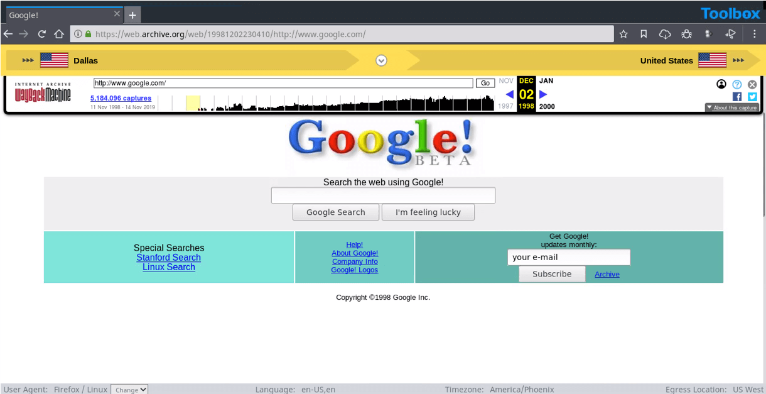Close the Google! tab
766x394 pixels.
pyautogui.click(x=117, y=14)
